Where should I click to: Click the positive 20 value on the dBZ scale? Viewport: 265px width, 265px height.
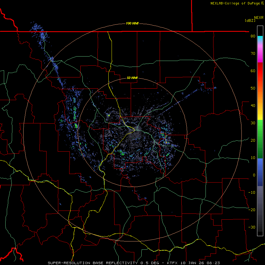tap(253, 140)
